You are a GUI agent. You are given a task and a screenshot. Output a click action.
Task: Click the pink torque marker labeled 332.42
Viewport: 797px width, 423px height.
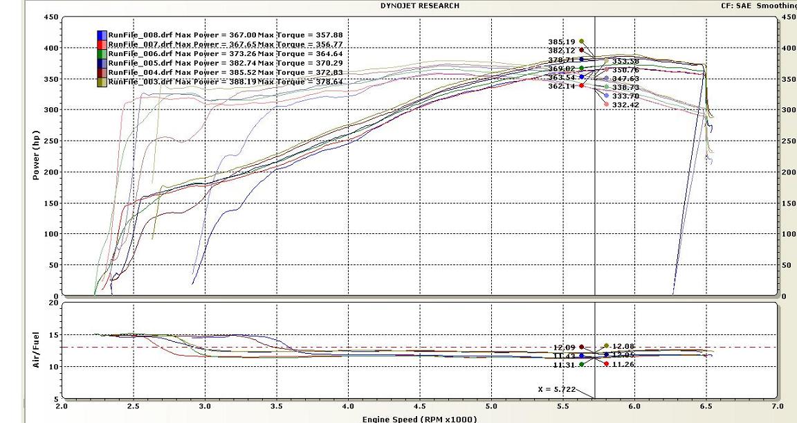[607, 105]
